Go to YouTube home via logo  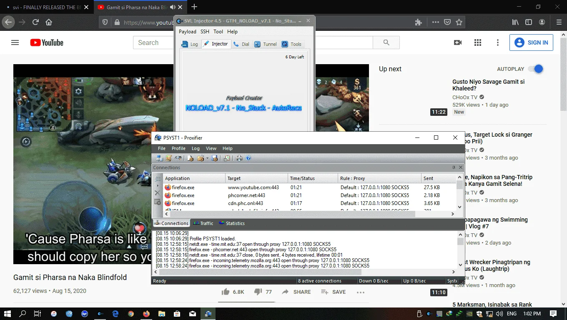[47, 42]
